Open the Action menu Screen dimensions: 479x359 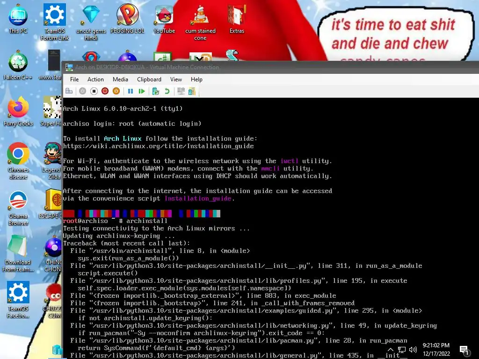click(x=95, y=79)
